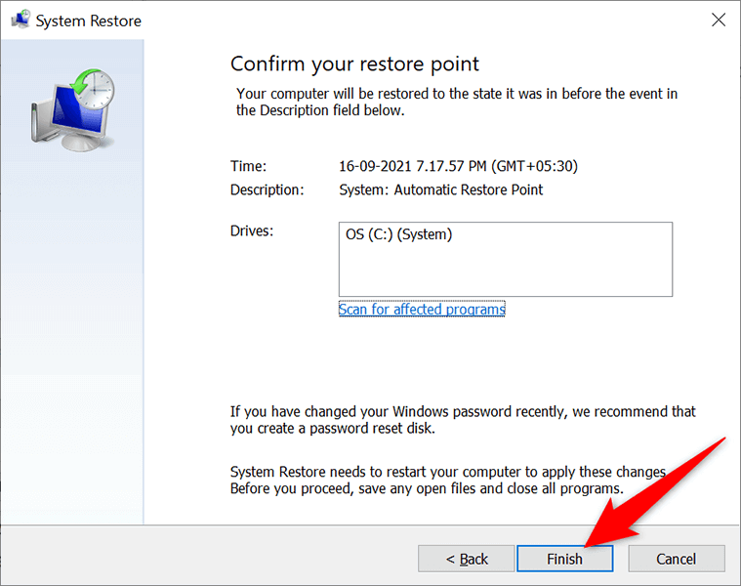The image size is (741, 586).
Task: Click the Drives field label
Action: (x=252, y=230)
